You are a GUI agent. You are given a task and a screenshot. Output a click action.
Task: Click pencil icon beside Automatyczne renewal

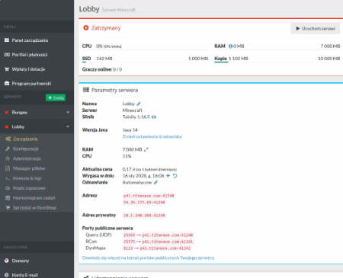(155, 182)
